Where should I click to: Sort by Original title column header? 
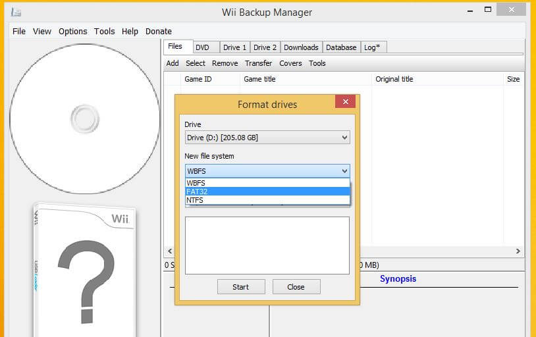tap(437, 79)
